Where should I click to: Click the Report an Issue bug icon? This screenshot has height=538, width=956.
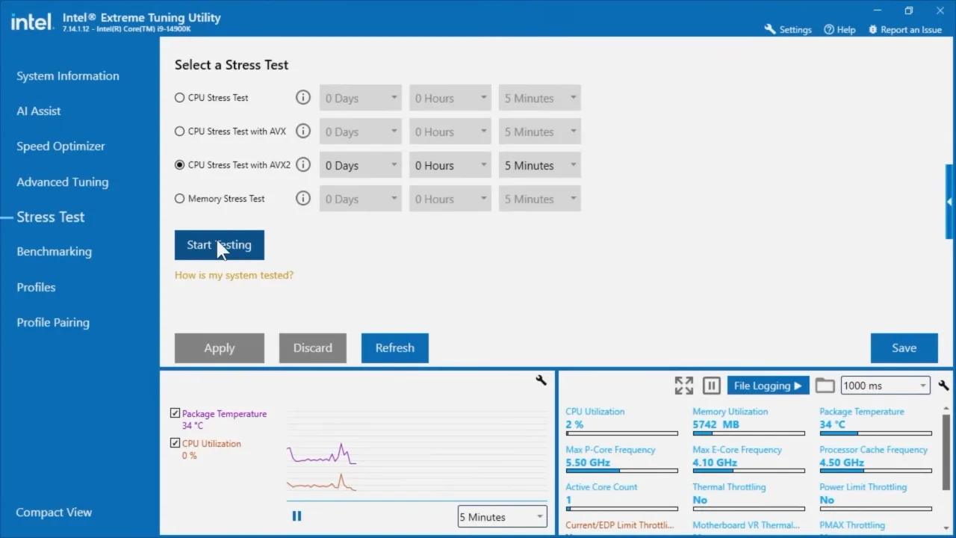click(x=872, y=29)
